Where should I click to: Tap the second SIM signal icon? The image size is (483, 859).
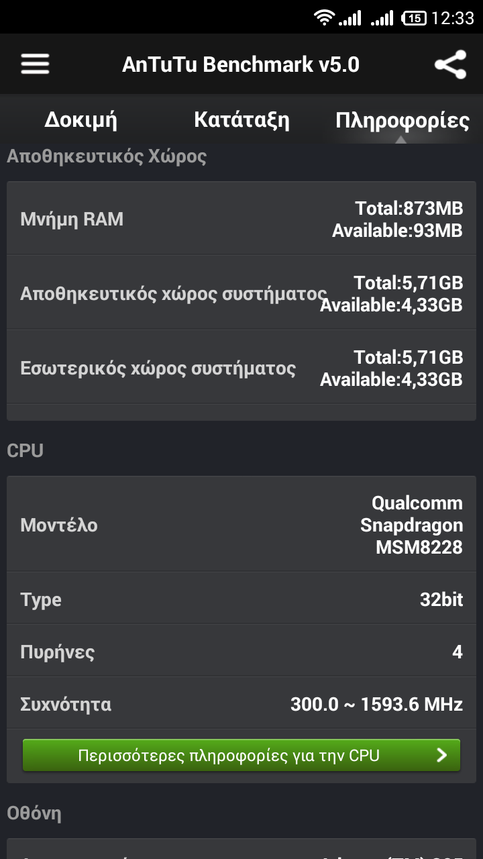(x=382, y=18)
